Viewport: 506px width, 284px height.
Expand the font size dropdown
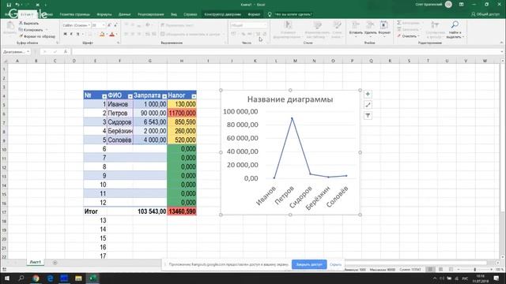(x=104, y=25)
